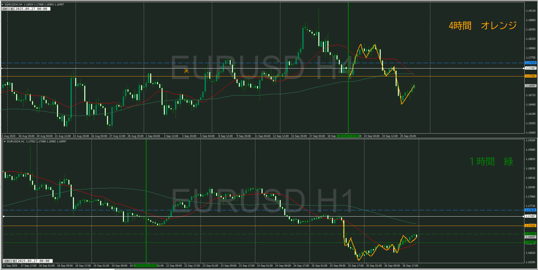
Task: Open the EURUSD H4 chart dropdown triangle
Action: (3, 5)
